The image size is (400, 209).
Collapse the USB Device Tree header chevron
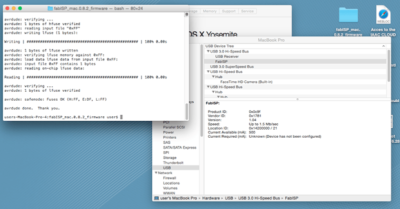click(383, 46)
